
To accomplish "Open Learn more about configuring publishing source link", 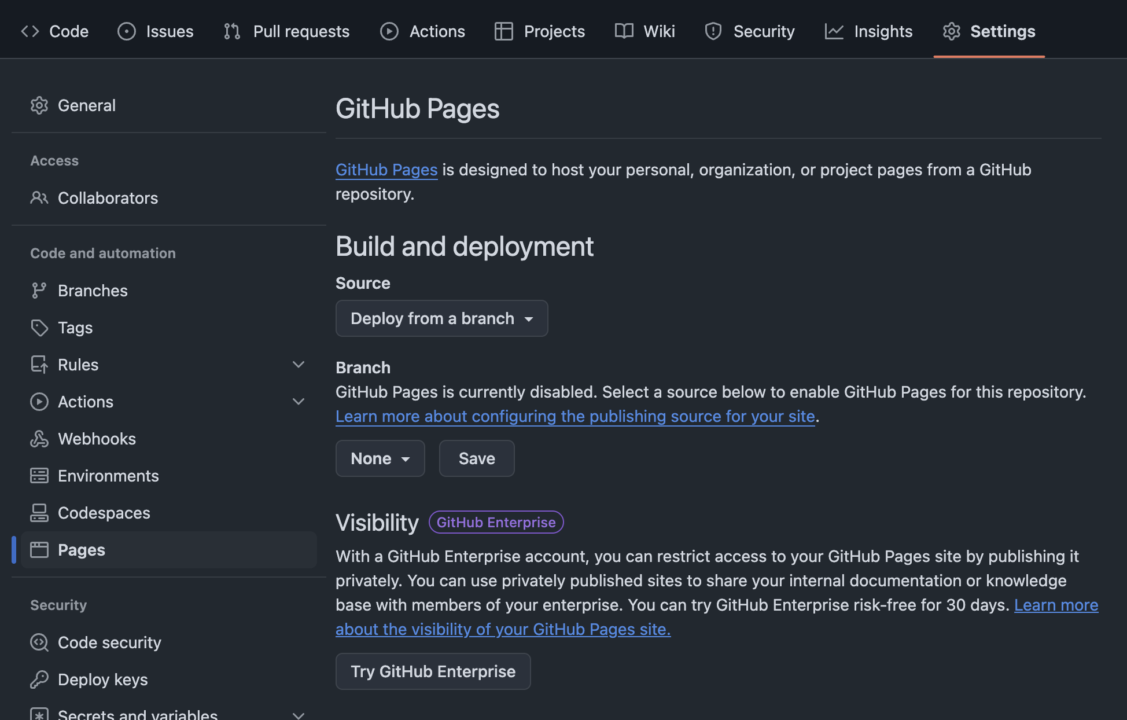I will coord(575,416).
